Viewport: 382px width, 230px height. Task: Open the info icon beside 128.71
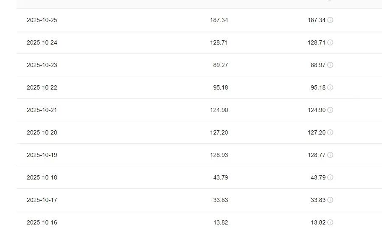[x=330, y=42]
